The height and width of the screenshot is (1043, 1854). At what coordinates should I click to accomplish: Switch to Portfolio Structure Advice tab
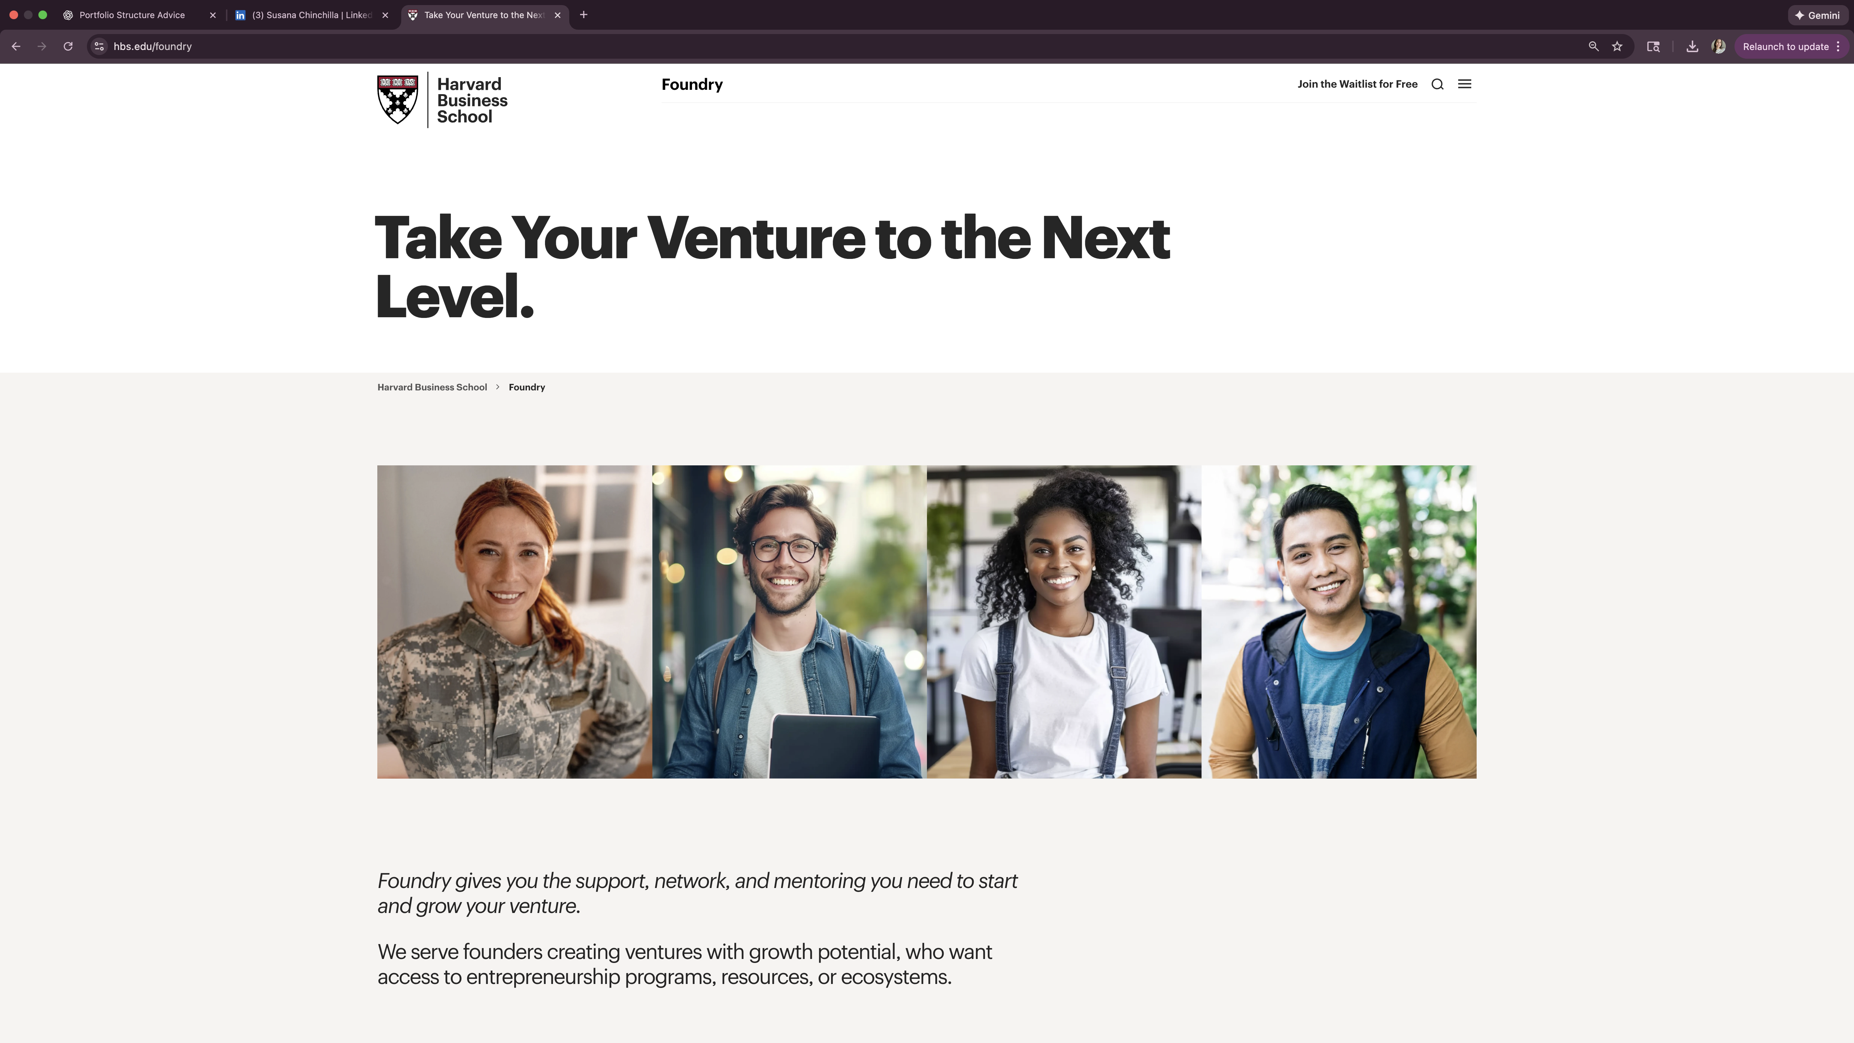[x=133, y=15]
